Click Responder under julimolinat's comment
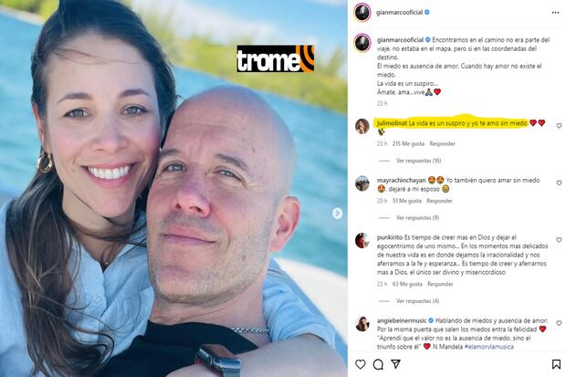The width and height of the screenshot is (566, 377). point(442,143)
